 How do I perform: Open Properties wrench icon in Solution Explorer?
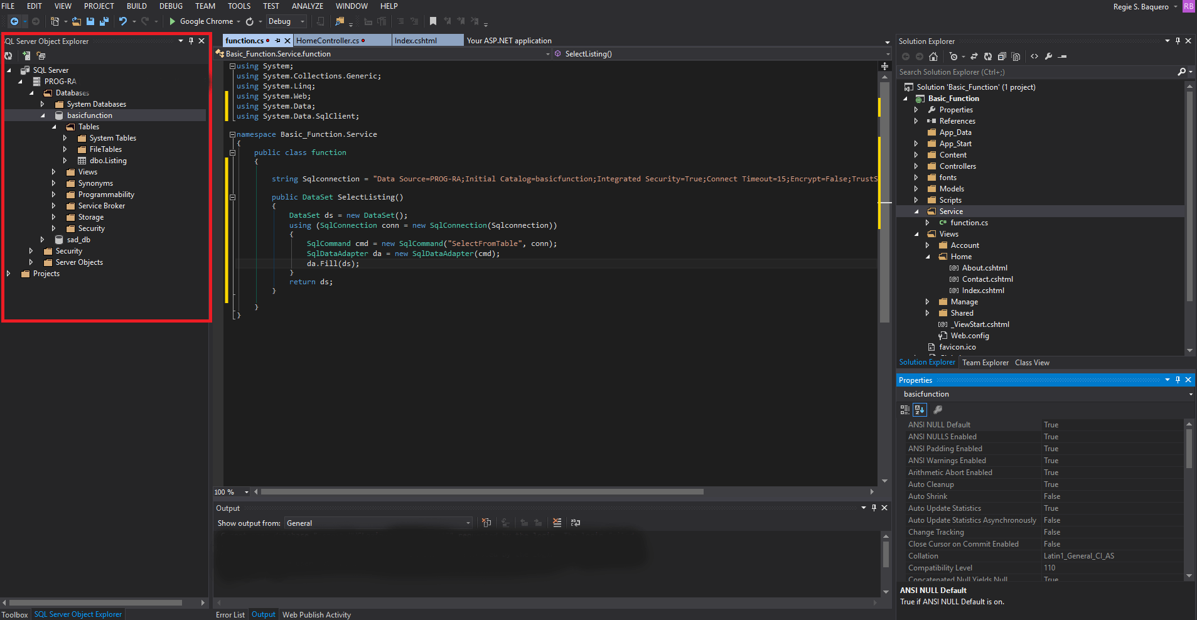(x=1048, y=56)
